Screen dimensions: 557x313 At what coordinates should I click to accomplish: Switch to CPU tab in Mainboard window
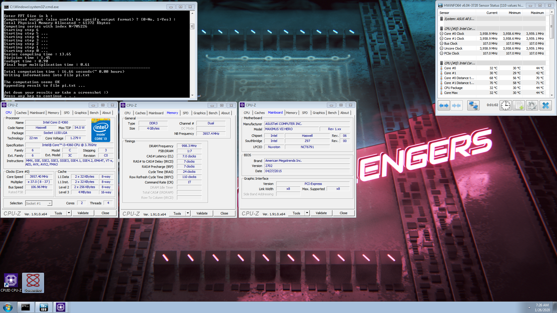pos(247,113)
